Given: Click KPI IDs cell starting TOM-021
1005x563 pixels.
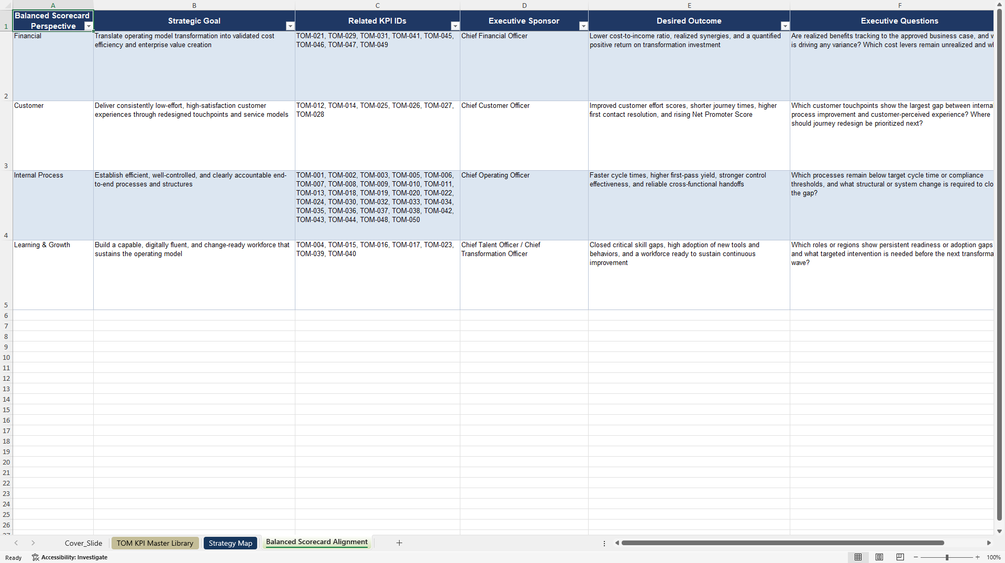Looking at the screenshot, I should tap(378, 66).
